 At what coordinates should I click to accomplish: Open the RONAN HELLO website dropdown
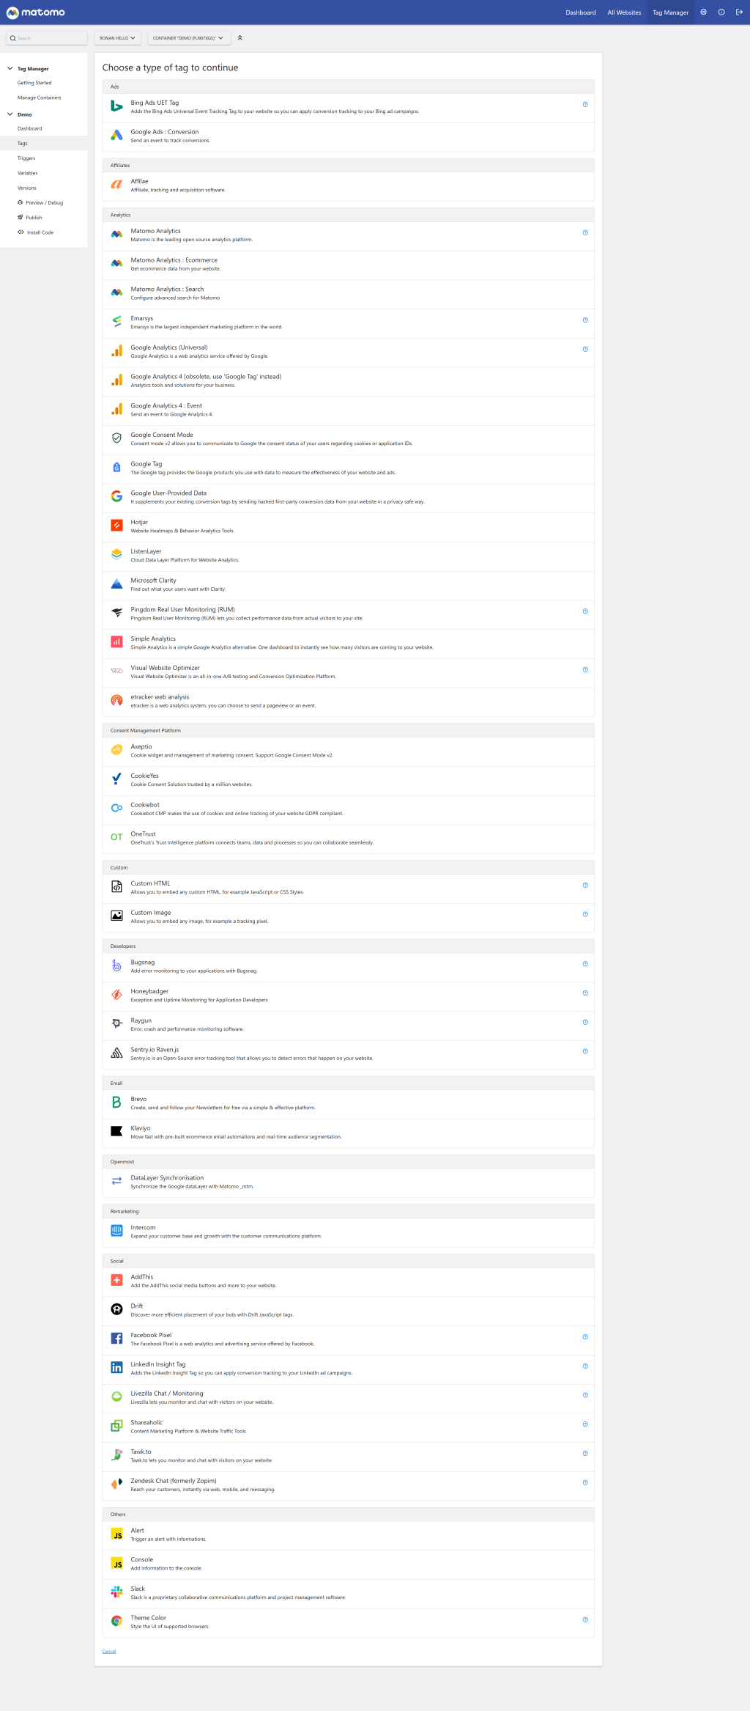tap(117, 38)
